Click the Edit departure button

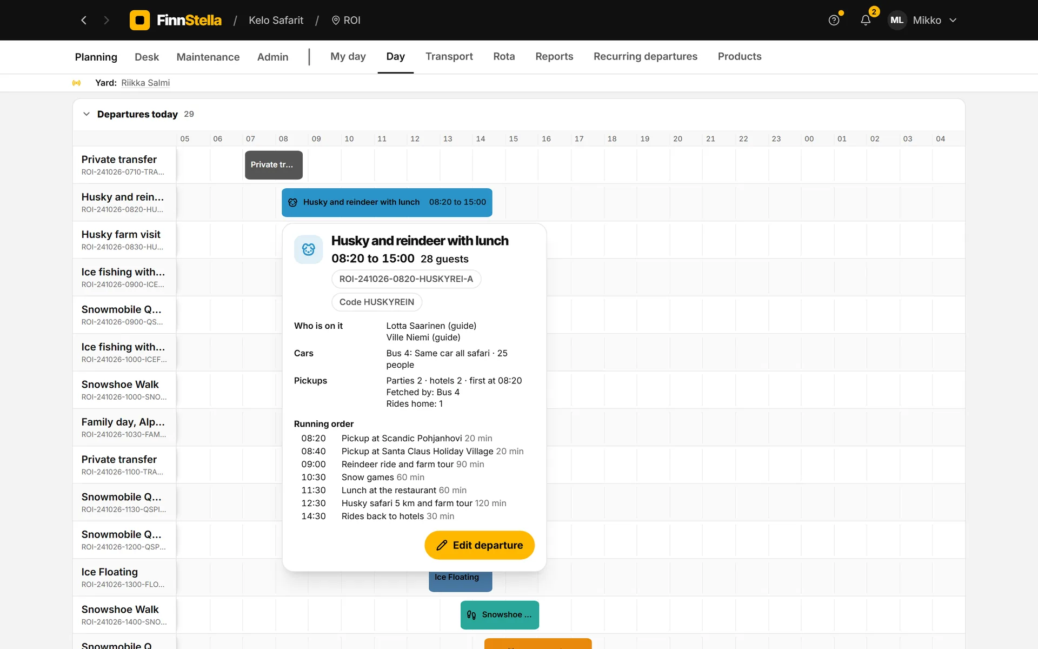tap(480, 545)
